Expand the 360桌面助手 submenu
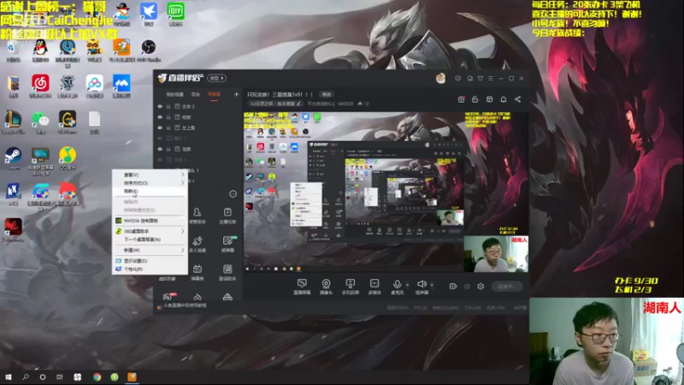 click(x=150, y=231)
